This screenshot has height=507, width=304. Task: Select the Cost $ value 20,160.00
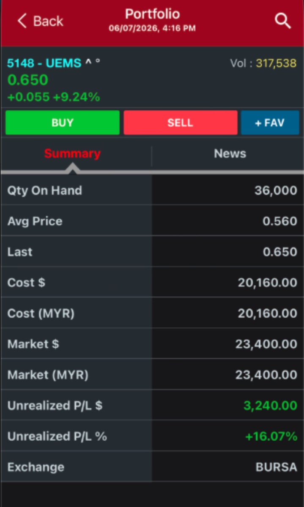tap(268, 283)
